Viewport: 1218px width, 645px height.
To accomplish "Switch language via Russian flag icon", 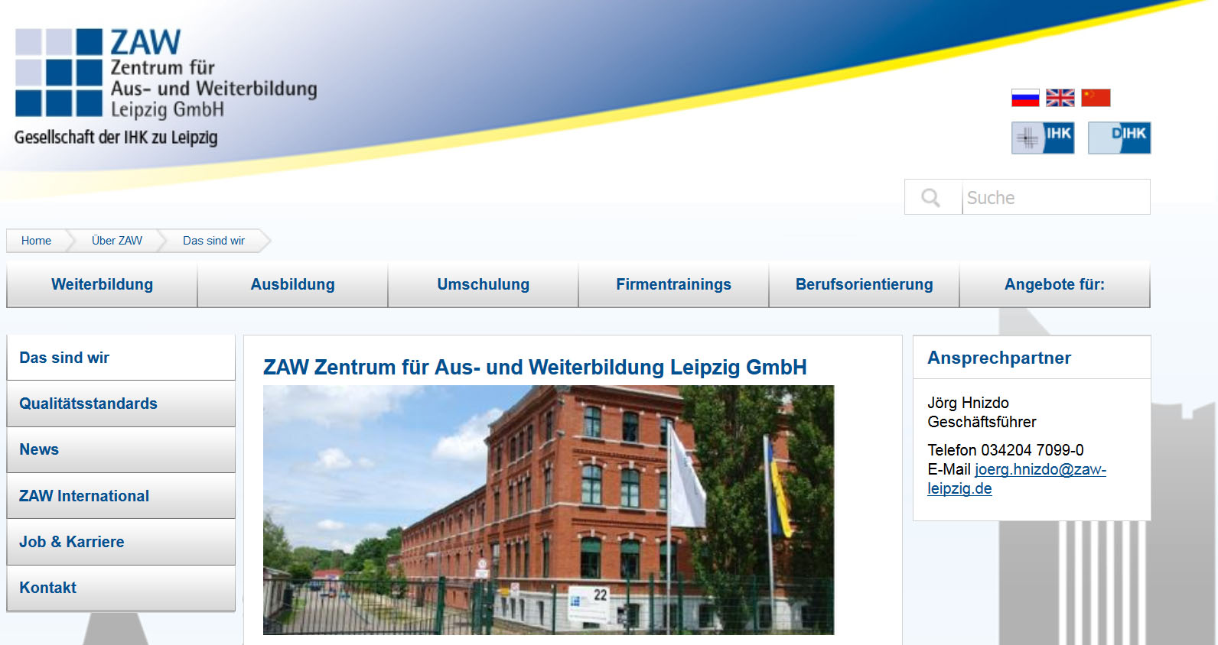I will tap(1025, 98).
